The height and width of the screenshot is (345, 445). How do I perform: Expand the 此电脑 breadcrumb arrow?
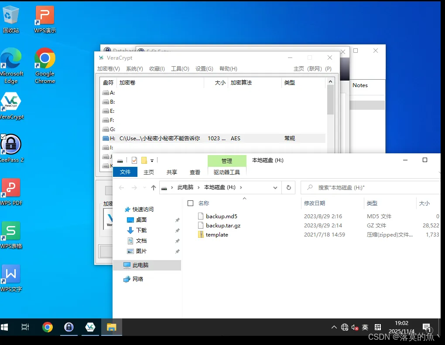pyautogui.click(x=198, y=187)
